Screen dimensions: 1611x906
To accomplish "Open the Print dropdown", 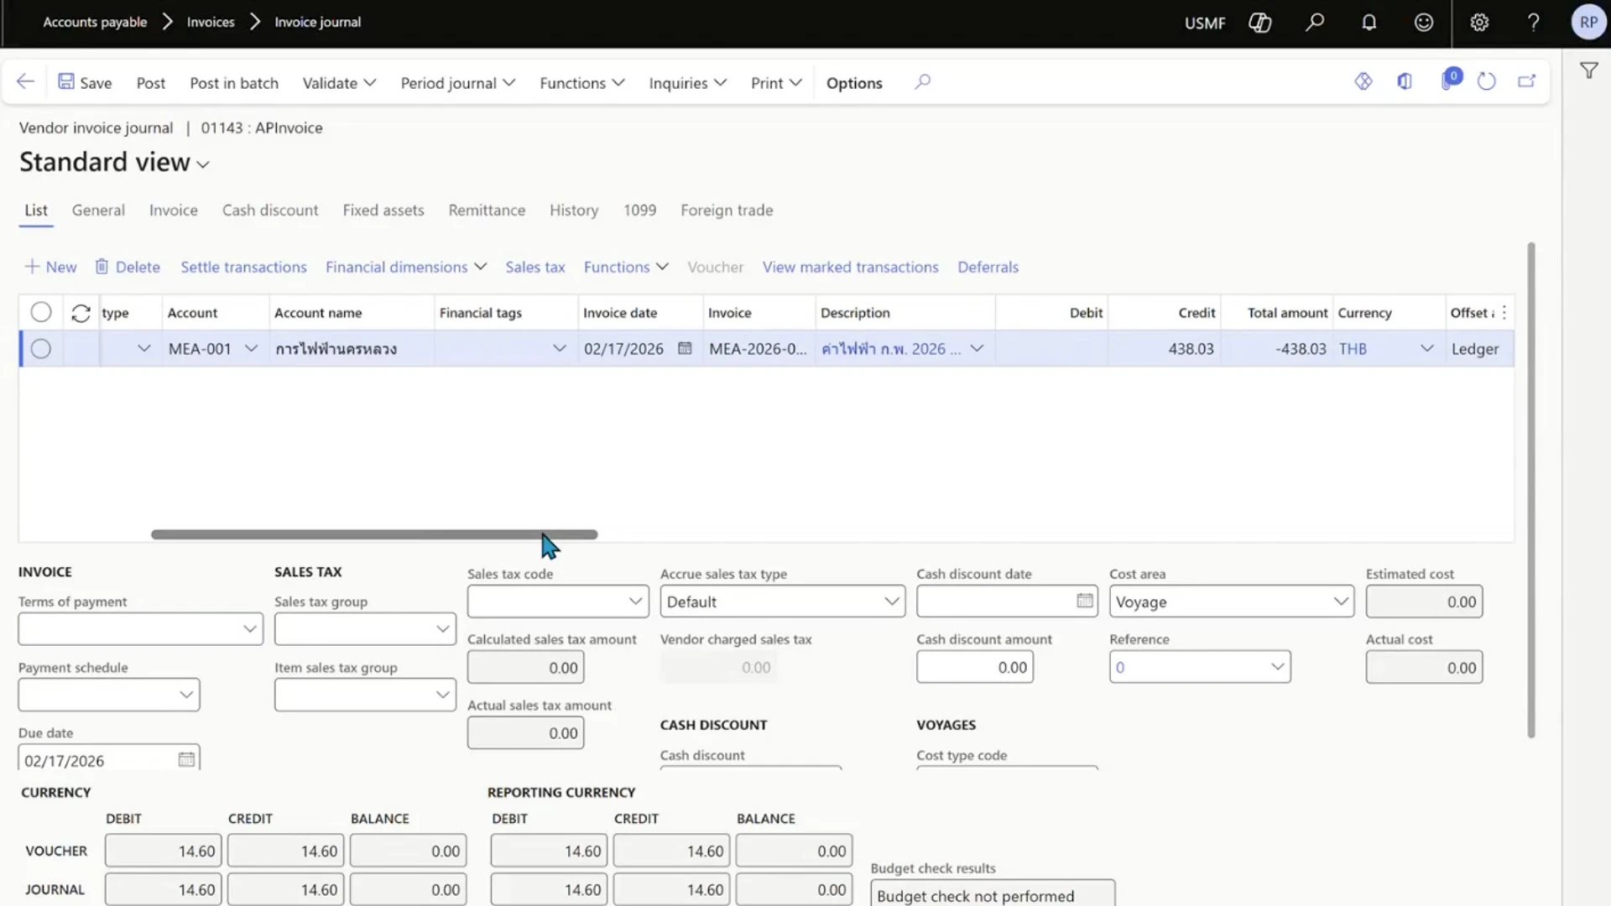I will [776, 83].
